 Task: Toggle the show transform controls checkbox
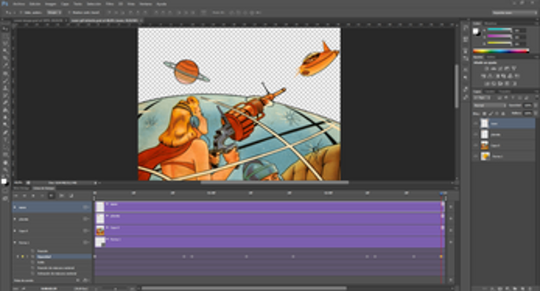coord(68,12)
